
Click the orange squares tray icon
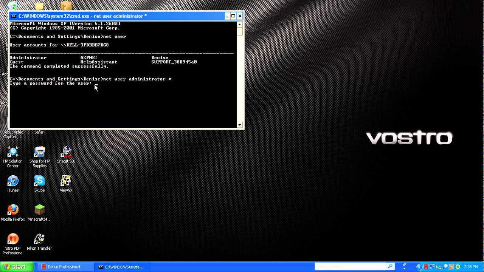(451, 267)
